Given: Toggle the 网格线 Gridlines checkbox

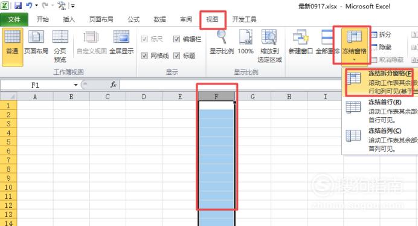Looking at the screenshot, I should 144,56.
